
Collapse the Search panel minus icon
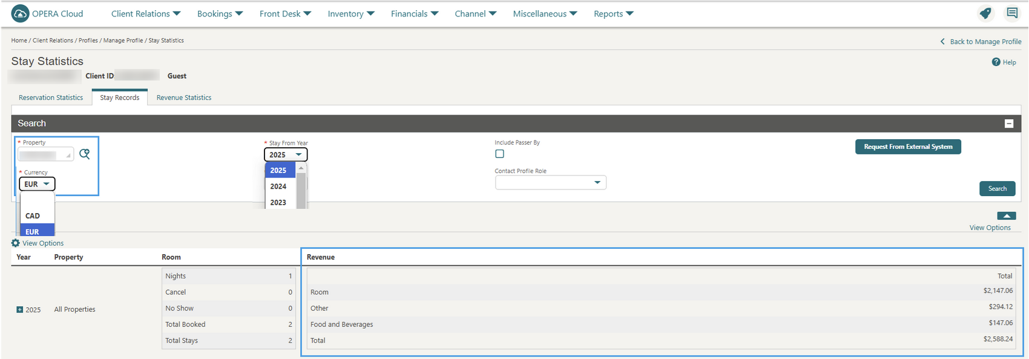(1009, 124)
